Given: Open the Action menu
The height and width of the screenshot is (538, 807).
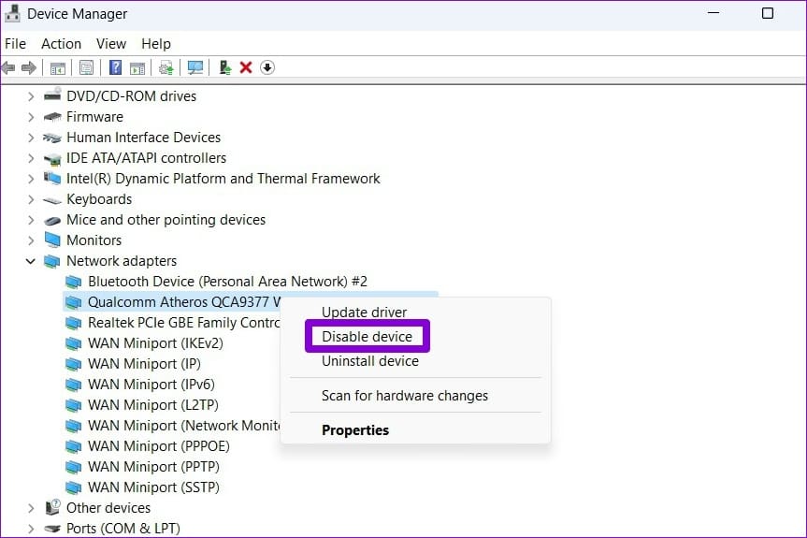Looking at the screenshot, I should pyautogui.click(x=61, y=44).
